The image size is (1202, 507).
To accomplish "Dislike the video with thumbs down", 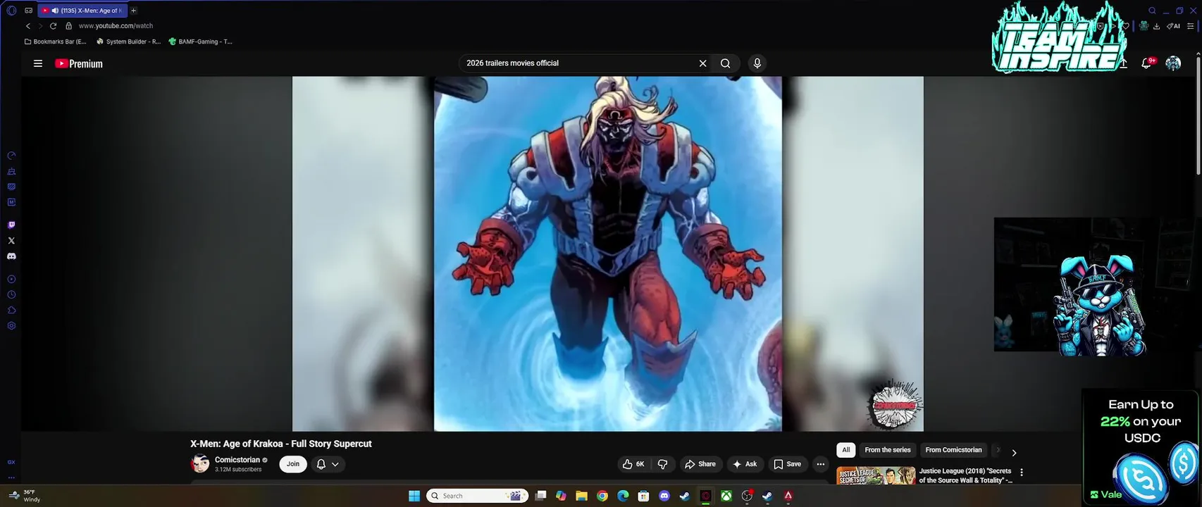I will tap(662, 464).
